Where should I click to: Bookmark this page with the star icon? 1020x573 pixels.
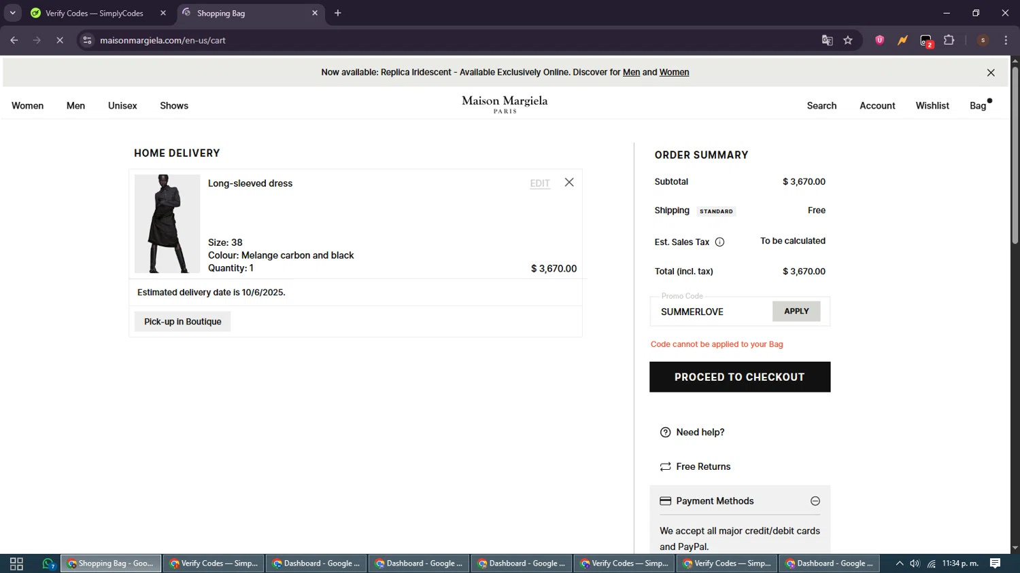(x=848, y=40)
